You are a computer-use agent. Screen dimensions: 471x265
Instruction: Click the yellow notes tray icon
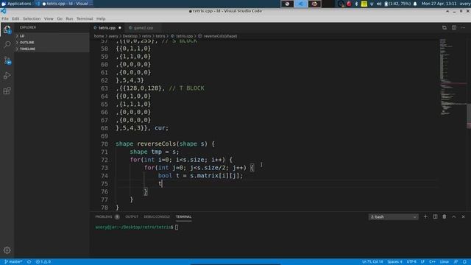coord(364,4)
